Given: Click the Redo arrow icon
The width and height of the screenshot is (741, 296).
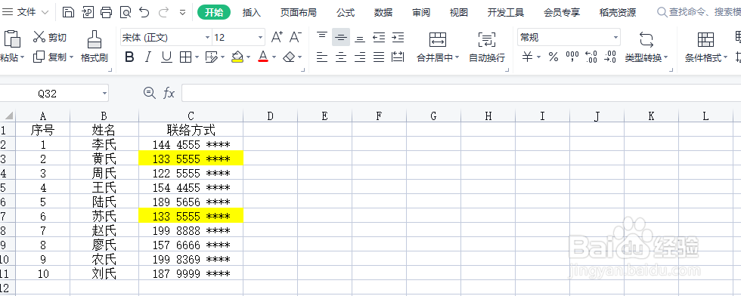Looking at the screenshot, I should point(163,12).
